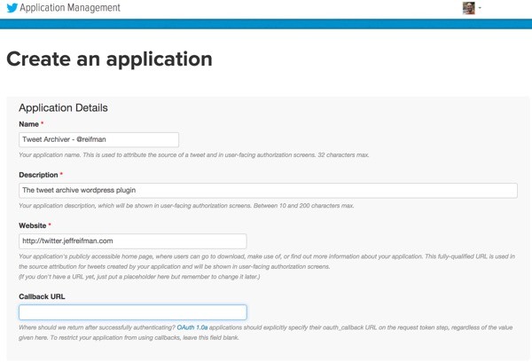532x362 pixels.
Task: Click the Website label
Action: [x=33, y=225]
